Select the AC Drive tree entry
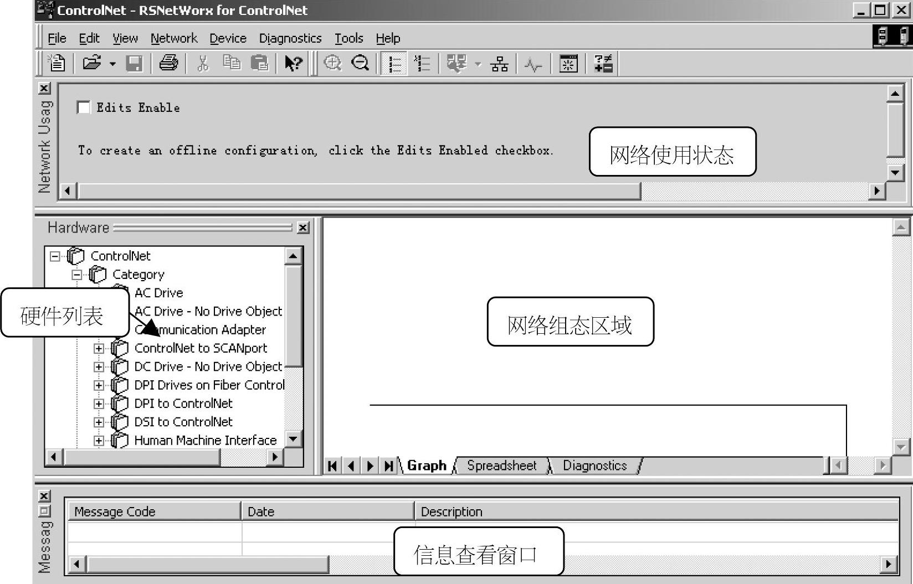This screenshot has height=584, width=913. [158, 293]
